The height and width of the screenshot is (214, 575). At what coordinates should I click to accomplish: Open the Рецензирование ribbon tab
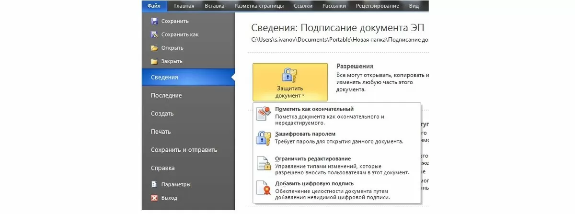click(x=378, y=6)
